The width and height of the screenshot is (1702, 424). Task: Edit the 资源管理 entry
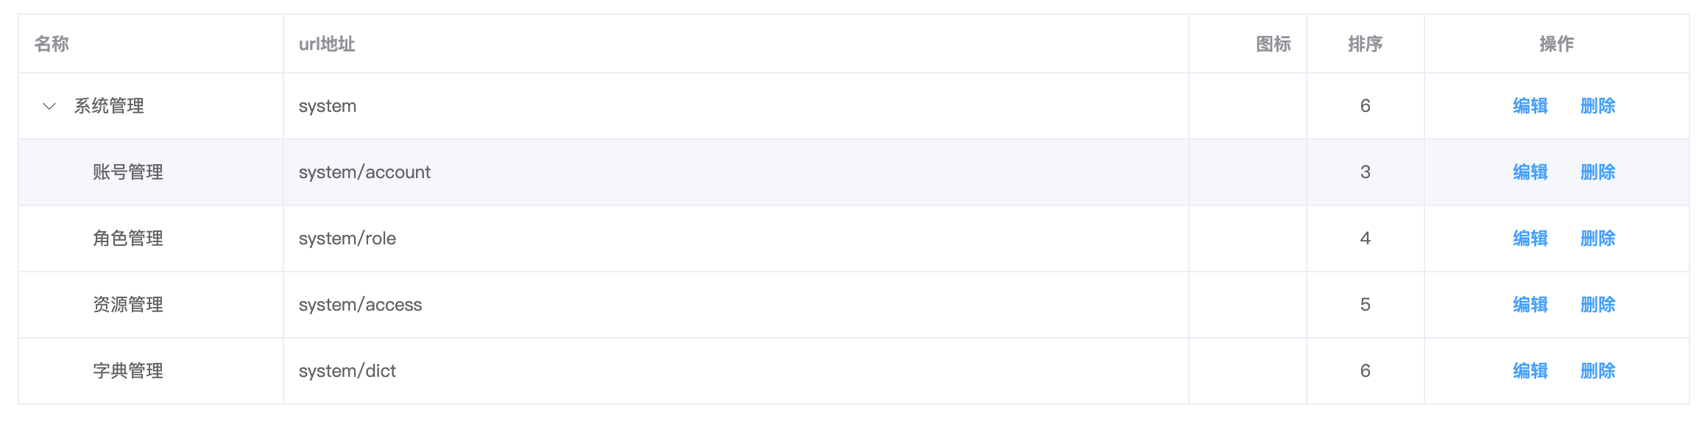point(1530,305)
